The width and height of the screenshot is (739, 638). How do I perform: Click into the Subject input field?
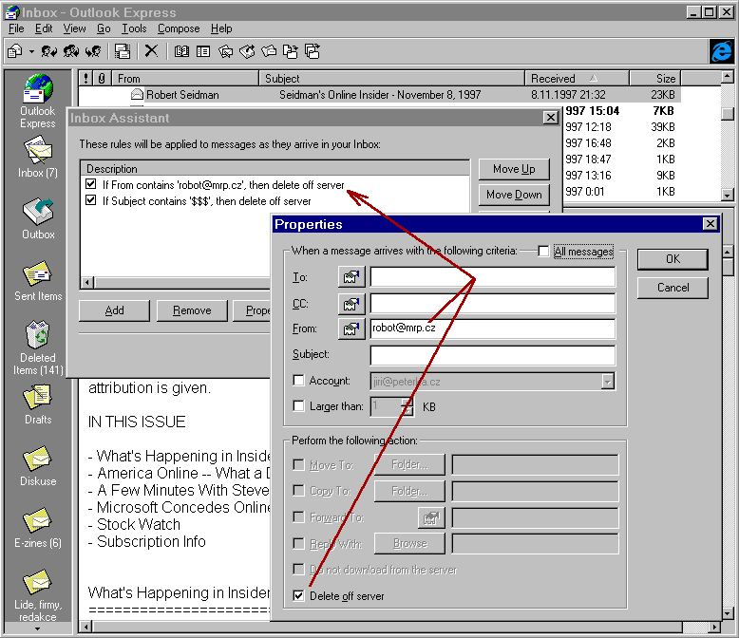[492, 355]
